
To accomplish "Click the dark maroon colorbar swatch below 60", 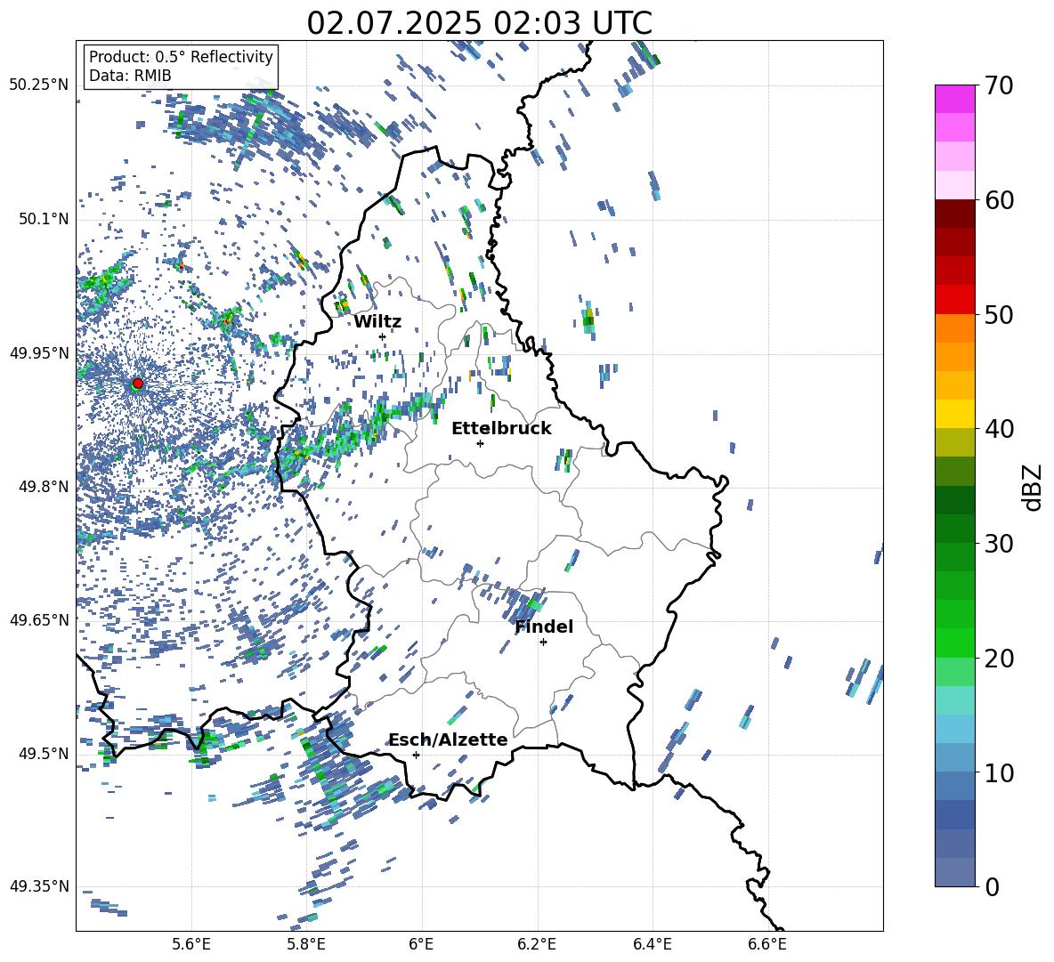I will (x=954, y=214).
